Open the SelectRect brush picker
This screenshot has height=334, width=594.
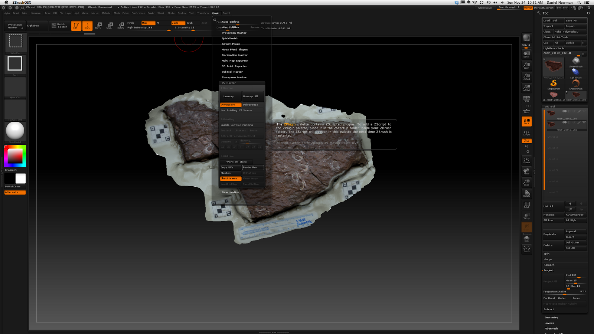click(15, 42)
